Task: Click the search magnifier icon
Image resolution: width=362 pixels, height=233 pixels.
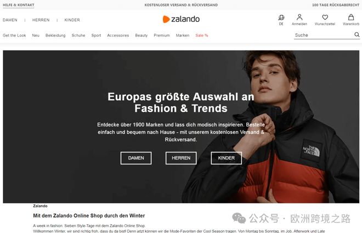Action: coord(357,35)
